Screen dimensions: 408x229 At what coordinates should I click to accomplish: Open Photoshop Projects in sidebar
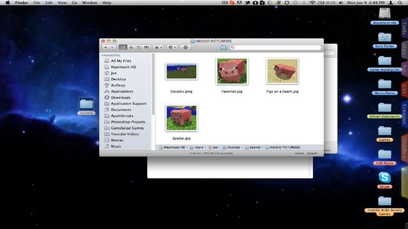127,121
